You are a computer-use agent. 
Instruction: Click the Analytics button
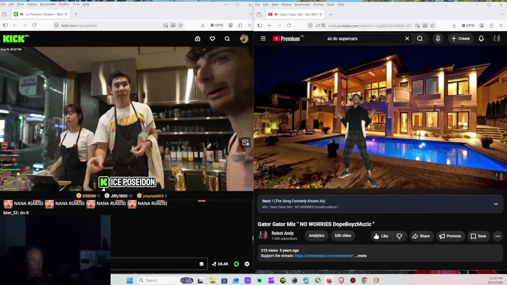coord(316,236)
